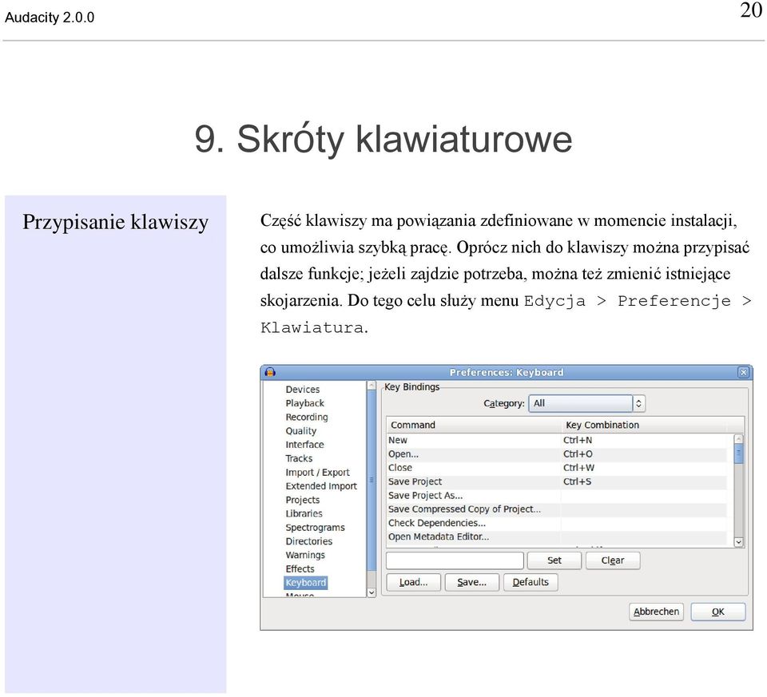Confirm with the OK button

[718, 612]
